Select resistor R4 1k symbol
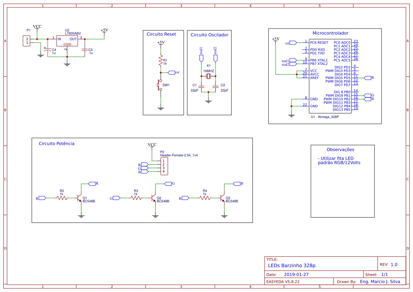413x292 pixels. (x=205, y=198)
